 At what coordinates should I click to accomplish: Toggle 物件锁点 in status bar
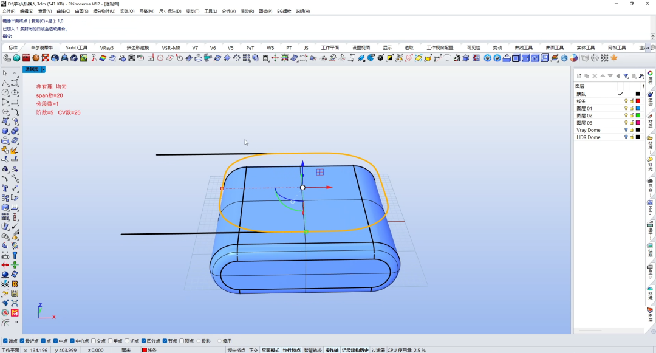point(292,350)
